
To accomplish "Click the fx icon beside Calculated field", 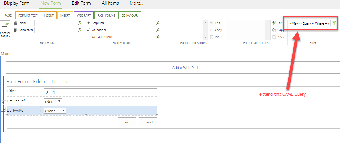I will pos(80,30).
